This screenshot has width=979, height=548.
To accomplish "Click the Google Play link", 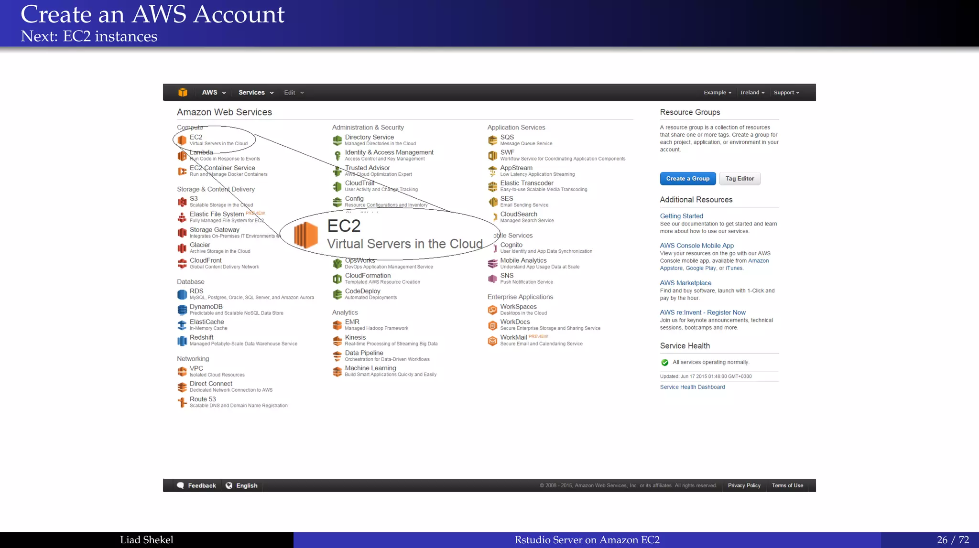I will pos(700,268).
